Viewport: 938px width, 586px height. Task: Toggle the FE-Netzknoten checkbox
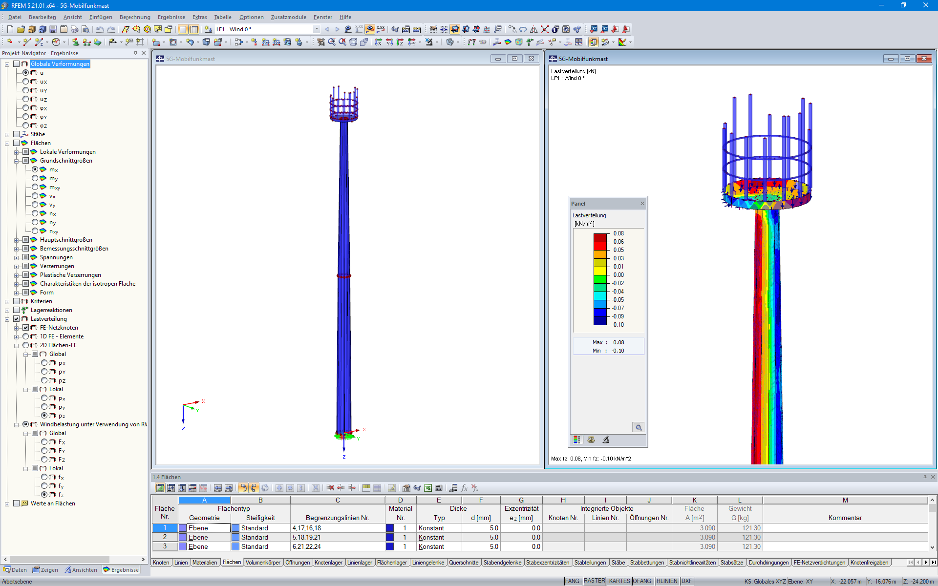pos(26,328)
